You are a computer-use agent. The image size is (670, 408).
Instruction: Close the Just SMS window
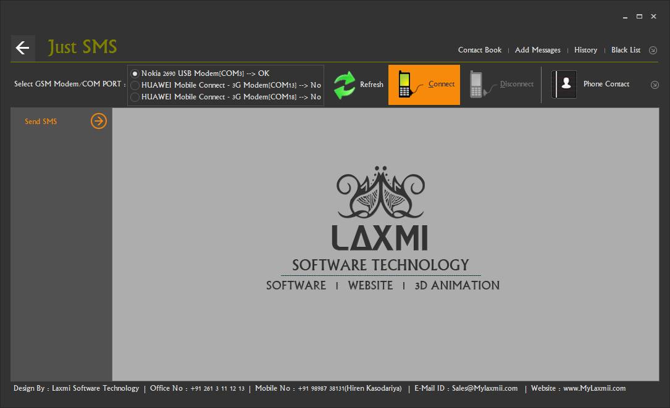click(653, 17)
